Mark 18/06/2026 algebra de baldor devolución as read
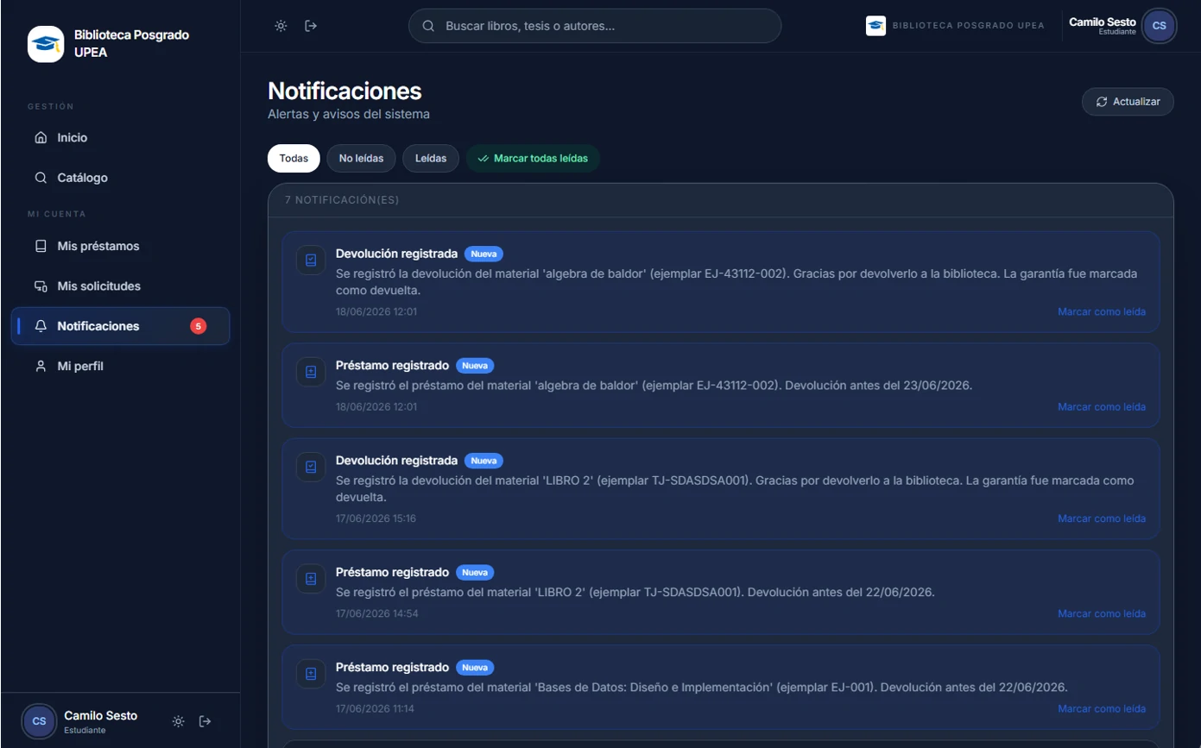 (x=1102, y=311)
